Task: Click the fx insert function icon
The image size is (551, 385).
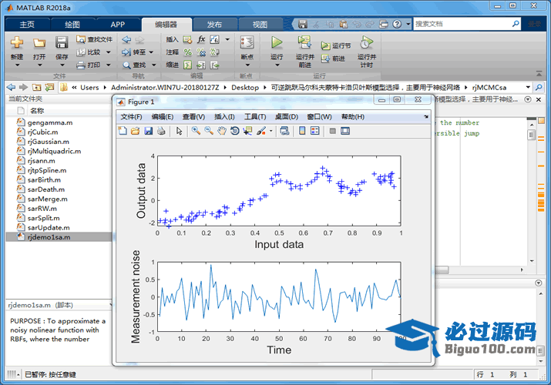Action: pos(201,39)
